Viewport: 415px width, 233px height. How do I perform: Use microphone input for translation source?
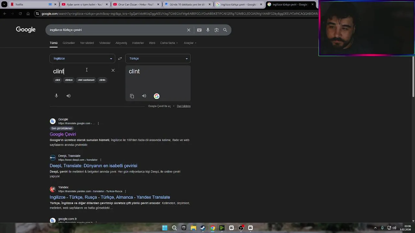click(56, 96)
